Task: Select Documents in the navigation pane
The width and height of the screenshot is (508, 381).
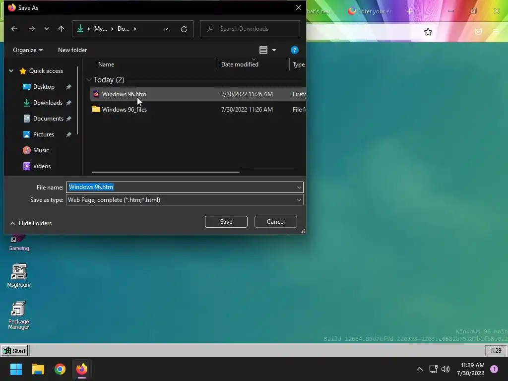Action: (48, 119)
